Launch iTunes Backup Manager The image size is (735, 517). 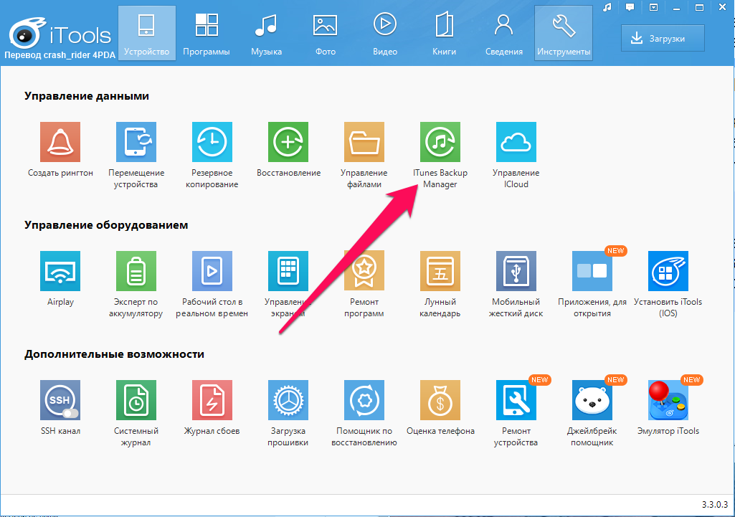[440, 142]
